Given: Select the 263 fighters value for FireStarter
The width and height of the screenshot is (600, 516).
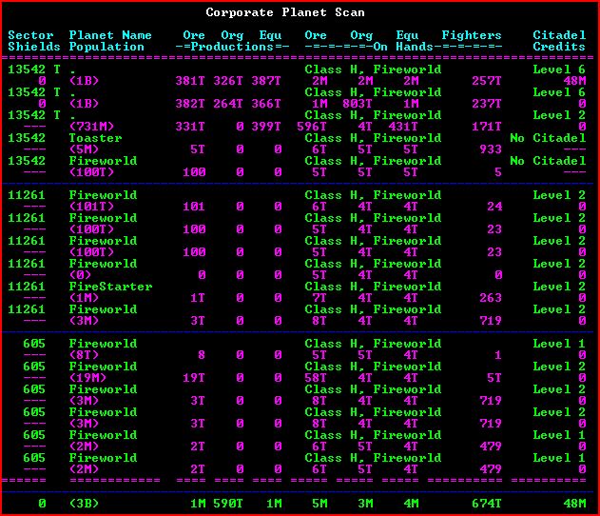Looking at the screenshot, I should [491, 298].
